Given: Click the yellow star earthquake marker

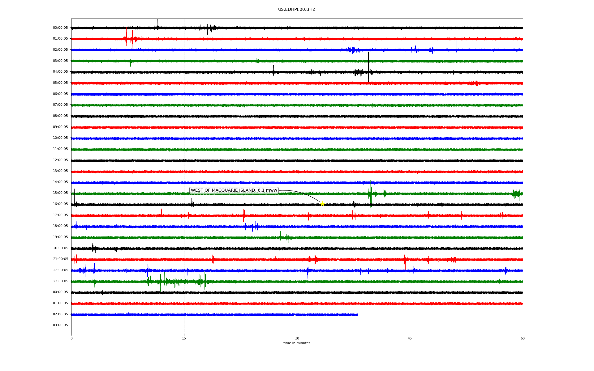Looking at the screenshot, I should 322,204.
